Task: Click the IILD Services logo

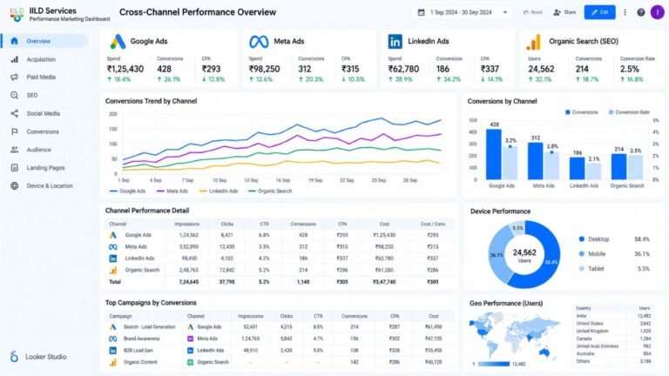Action: tap(17, 15)
